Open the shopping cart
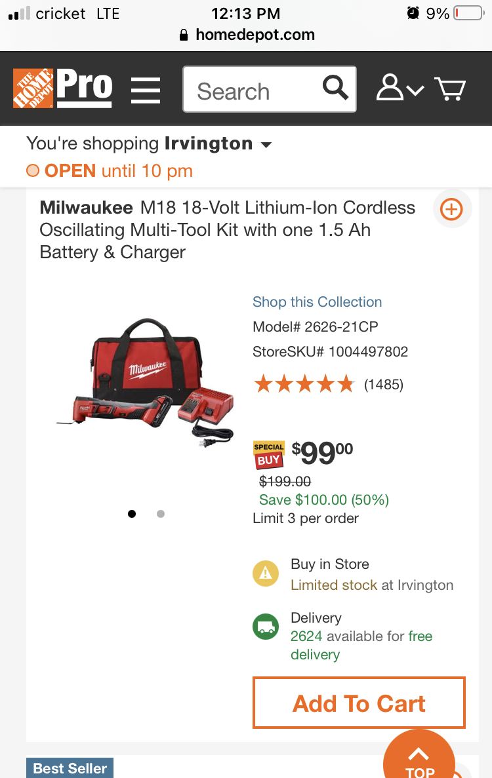 450,88
